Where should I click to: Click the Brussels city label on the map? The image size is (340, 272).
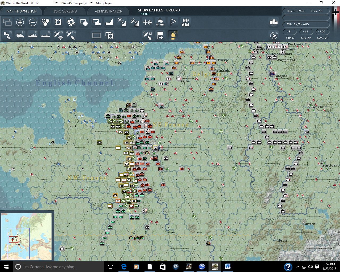tap(223, 70)
